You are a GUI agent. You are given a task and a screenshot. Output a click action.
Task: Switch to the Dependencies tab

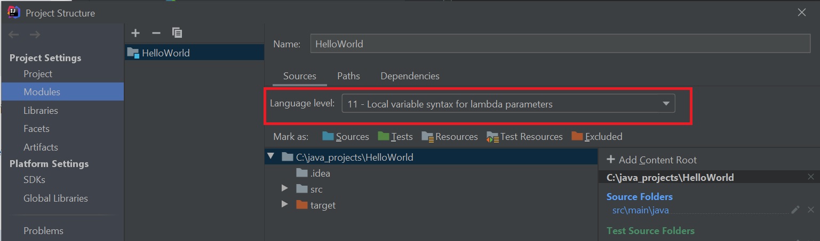[410, 76]
